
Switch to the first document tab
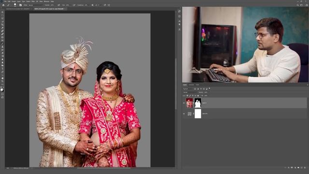pyautogui.click(x=18, y=9)
